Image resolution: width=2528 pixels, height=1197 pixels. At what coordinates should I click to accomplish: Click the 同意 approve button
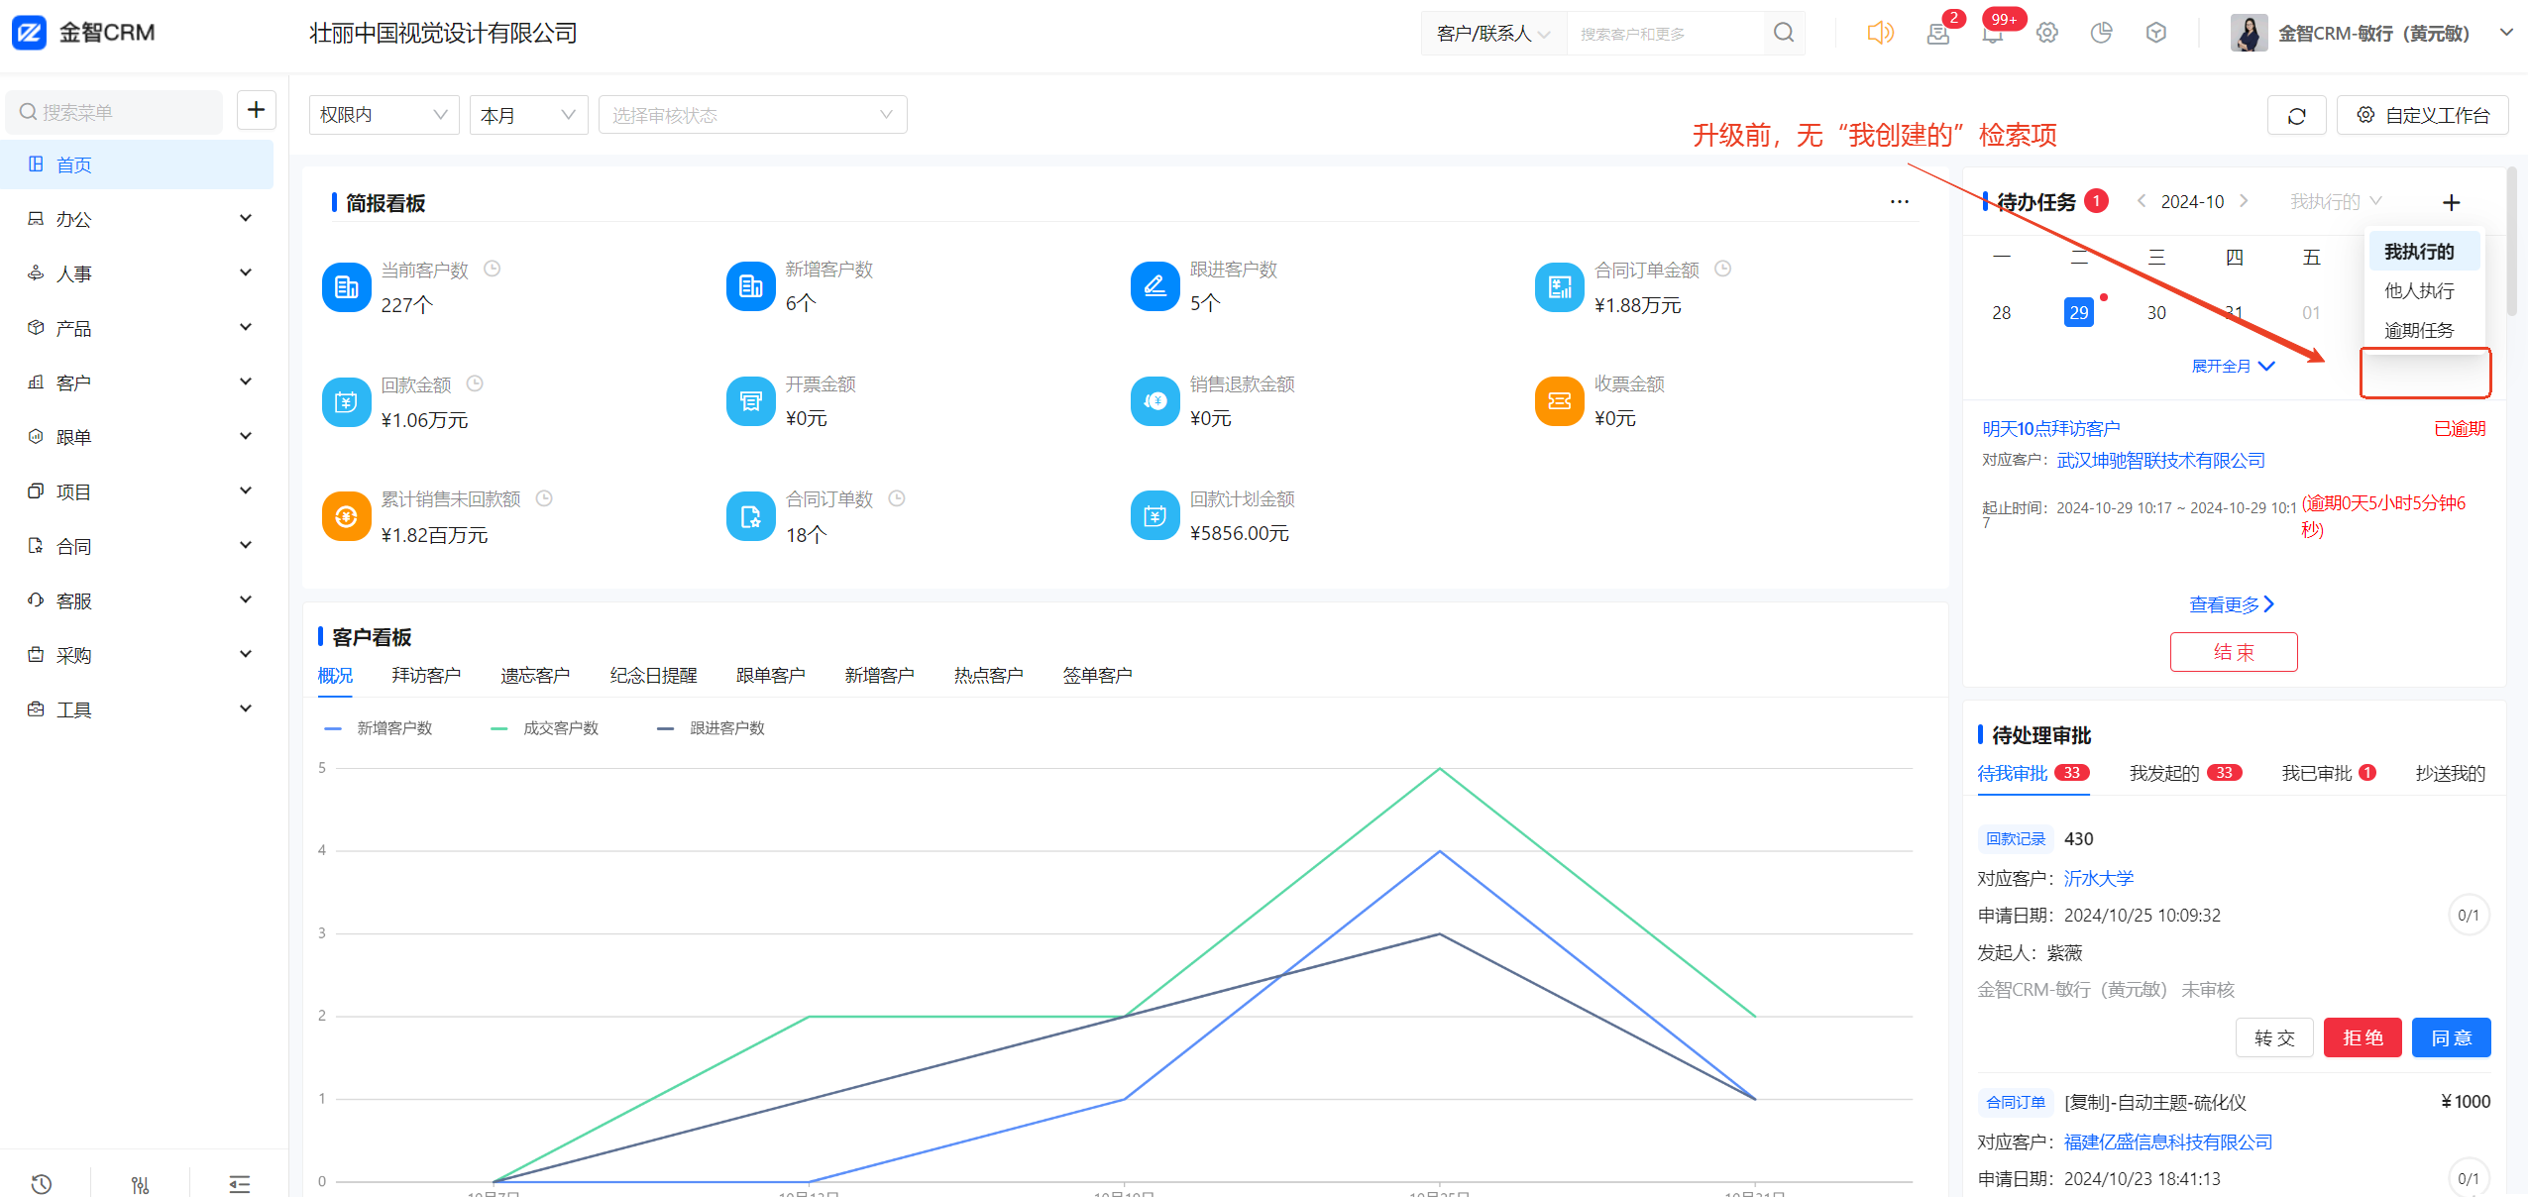coord(2451,1037)
